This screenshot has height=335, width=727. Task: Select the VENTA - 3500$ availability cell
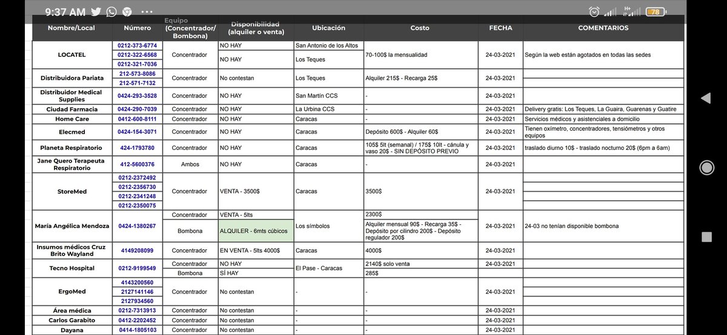pos(255,192)
